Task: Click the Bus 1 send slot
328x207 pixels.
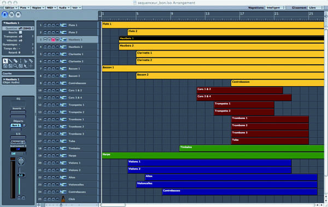Action: tap(16, 125)
